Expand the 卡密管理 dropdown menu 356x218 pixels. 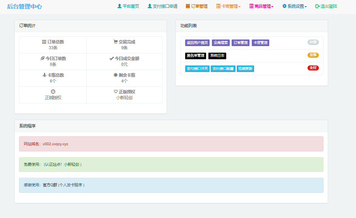228,7
